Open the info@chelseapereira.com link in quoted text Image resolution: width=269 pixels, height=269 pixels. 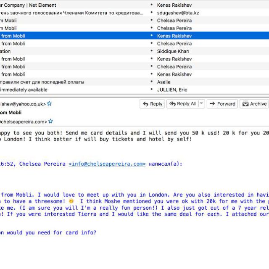(107, 164)
